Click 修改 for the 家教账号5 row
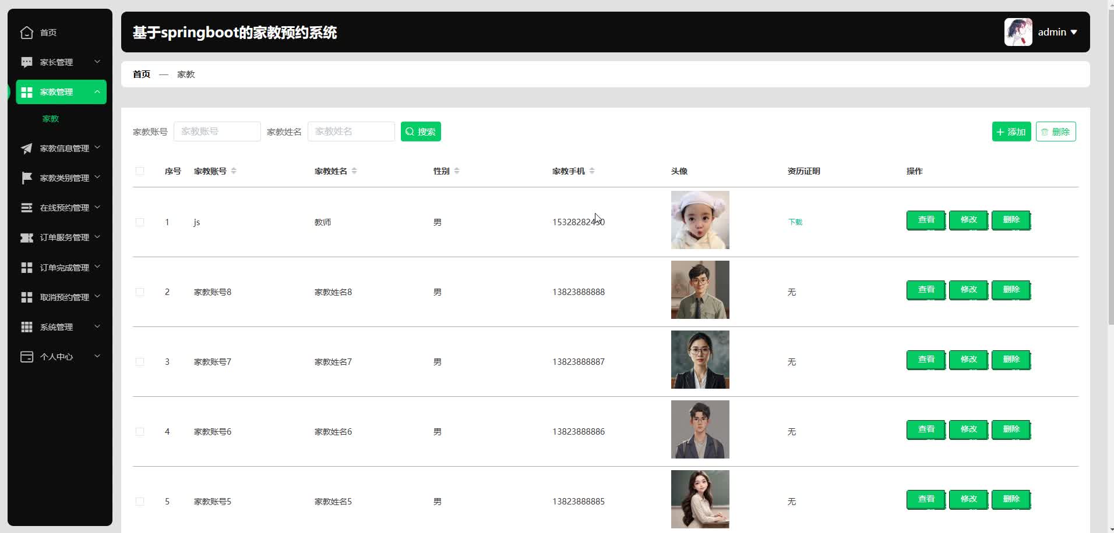 pyautogui.click(x=969, y=499)
